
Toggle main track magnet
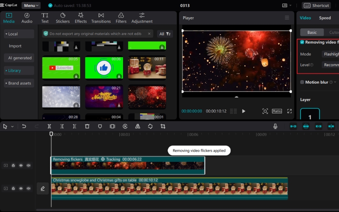pos(293,126)
